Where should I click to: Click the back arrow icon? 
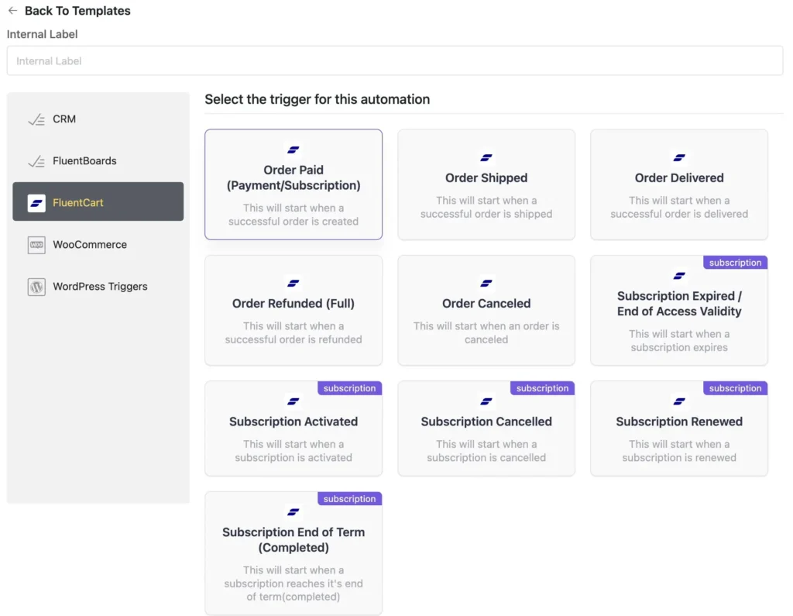[x=12, y=11]
